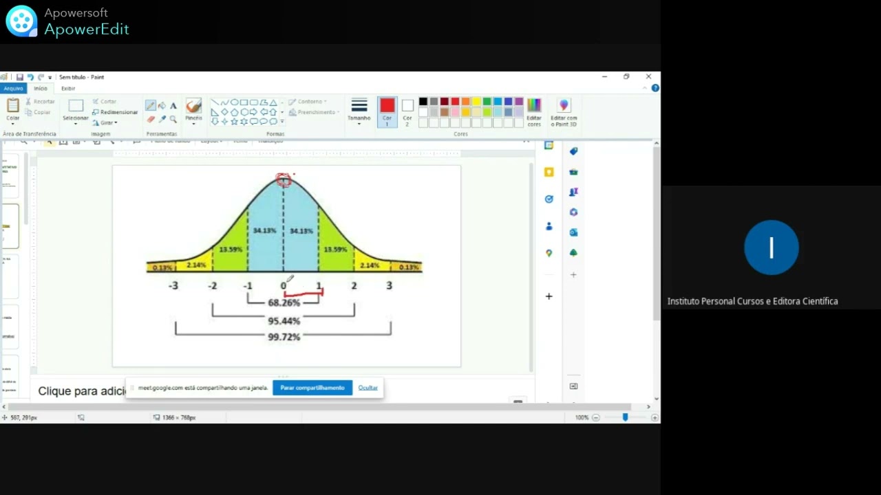The image size is (881, 495).
Task: Select the Fill with color bucket tool
Action: click(x=162, y=106)
